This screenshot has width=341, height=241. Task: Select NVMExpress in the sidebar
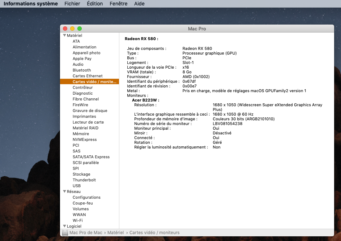point(85,139)
